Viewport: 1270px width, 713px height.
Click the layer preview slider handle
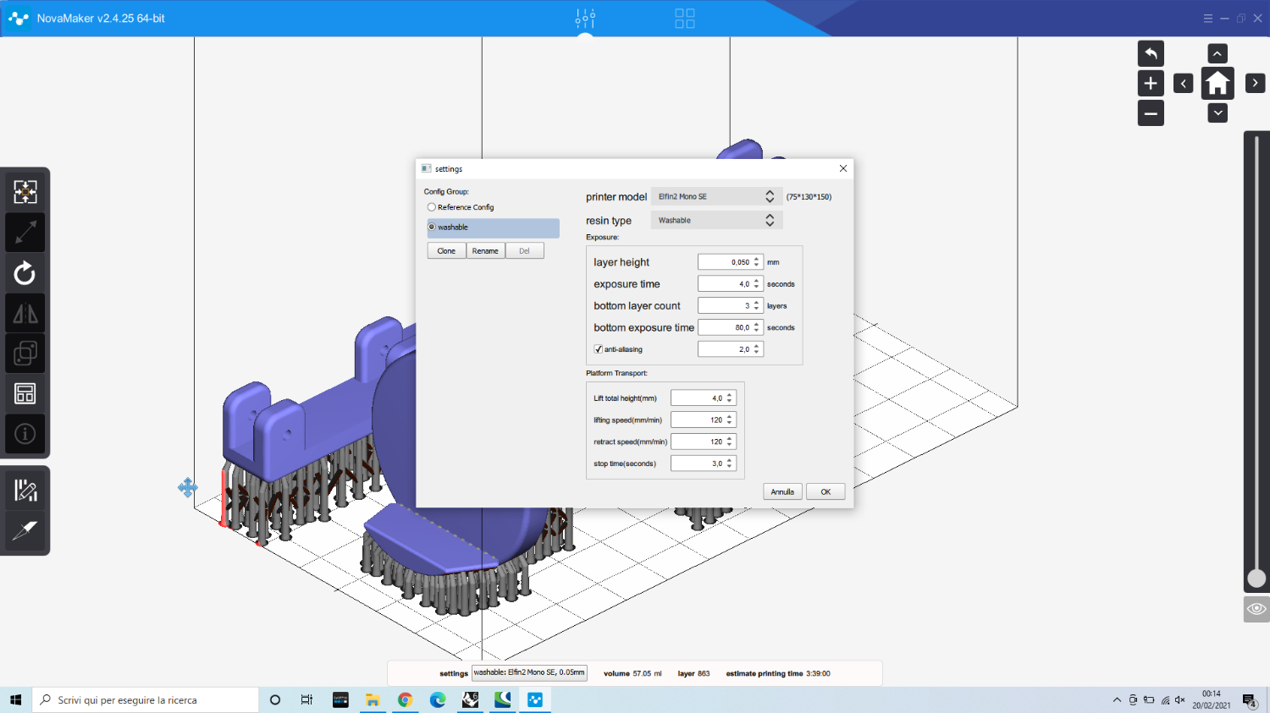click(1256, 579)
